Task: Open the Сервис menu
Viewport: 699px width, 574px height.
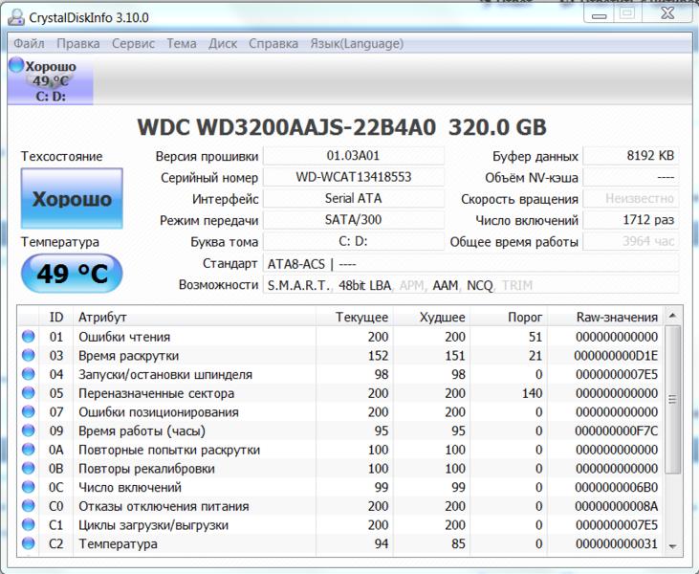Action: 133,44
